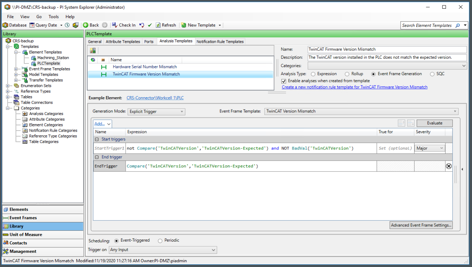Image resolution: width=472 pixels, height=267 pixels.
Task: Click Create a new notification rule template link
Action: click(354, 87)
